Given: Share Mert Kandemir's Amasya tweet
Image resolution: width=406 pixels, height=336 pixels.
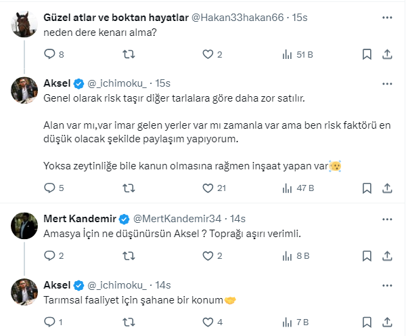Looking at the screenshot, I should pyautogui.click(x=388, y=256).
